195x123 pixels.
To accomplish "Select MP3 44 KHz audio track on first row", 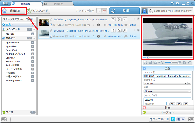I will (115, 25).
